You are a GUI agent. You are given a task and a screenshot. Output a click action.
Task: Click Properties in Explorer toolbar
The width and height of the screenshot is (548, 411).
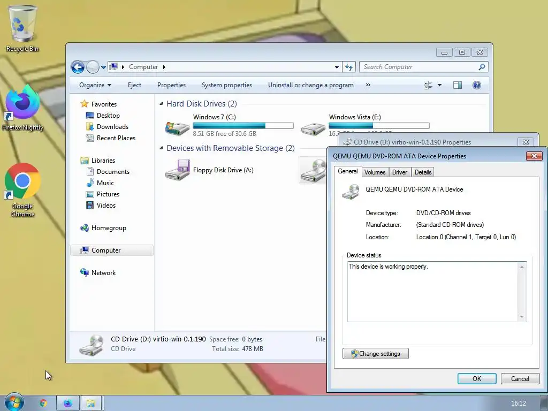click(171, 85)
